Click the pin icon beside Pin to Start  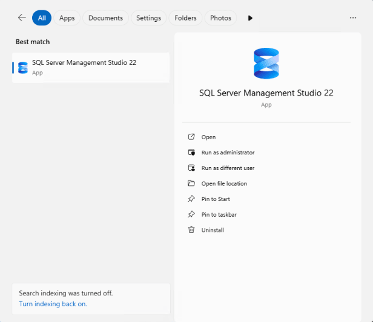point(191,199)
